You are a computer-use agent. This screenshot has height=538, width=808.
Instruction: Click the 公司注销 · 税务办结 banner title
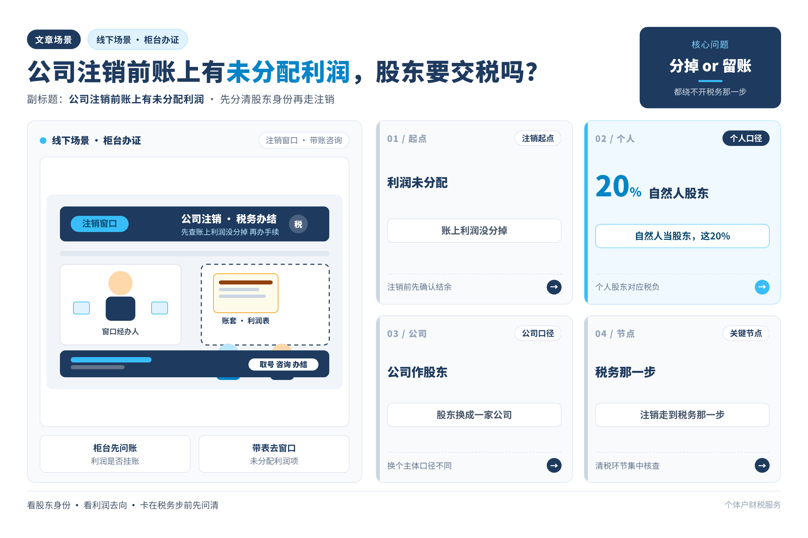pyautogui.click(x=229, y=219)
